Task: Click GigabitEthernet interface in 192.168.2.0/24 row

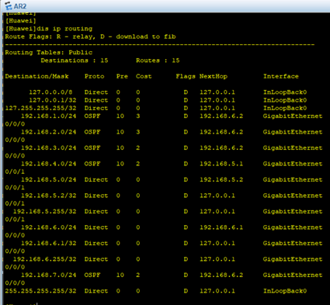Action: (293, 132)
